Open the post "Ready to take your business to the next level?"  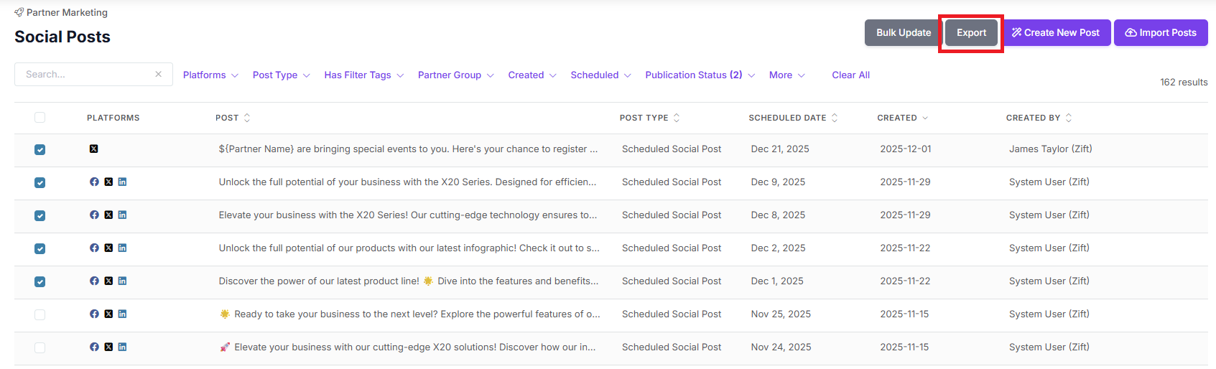click(x=409, y=314)
